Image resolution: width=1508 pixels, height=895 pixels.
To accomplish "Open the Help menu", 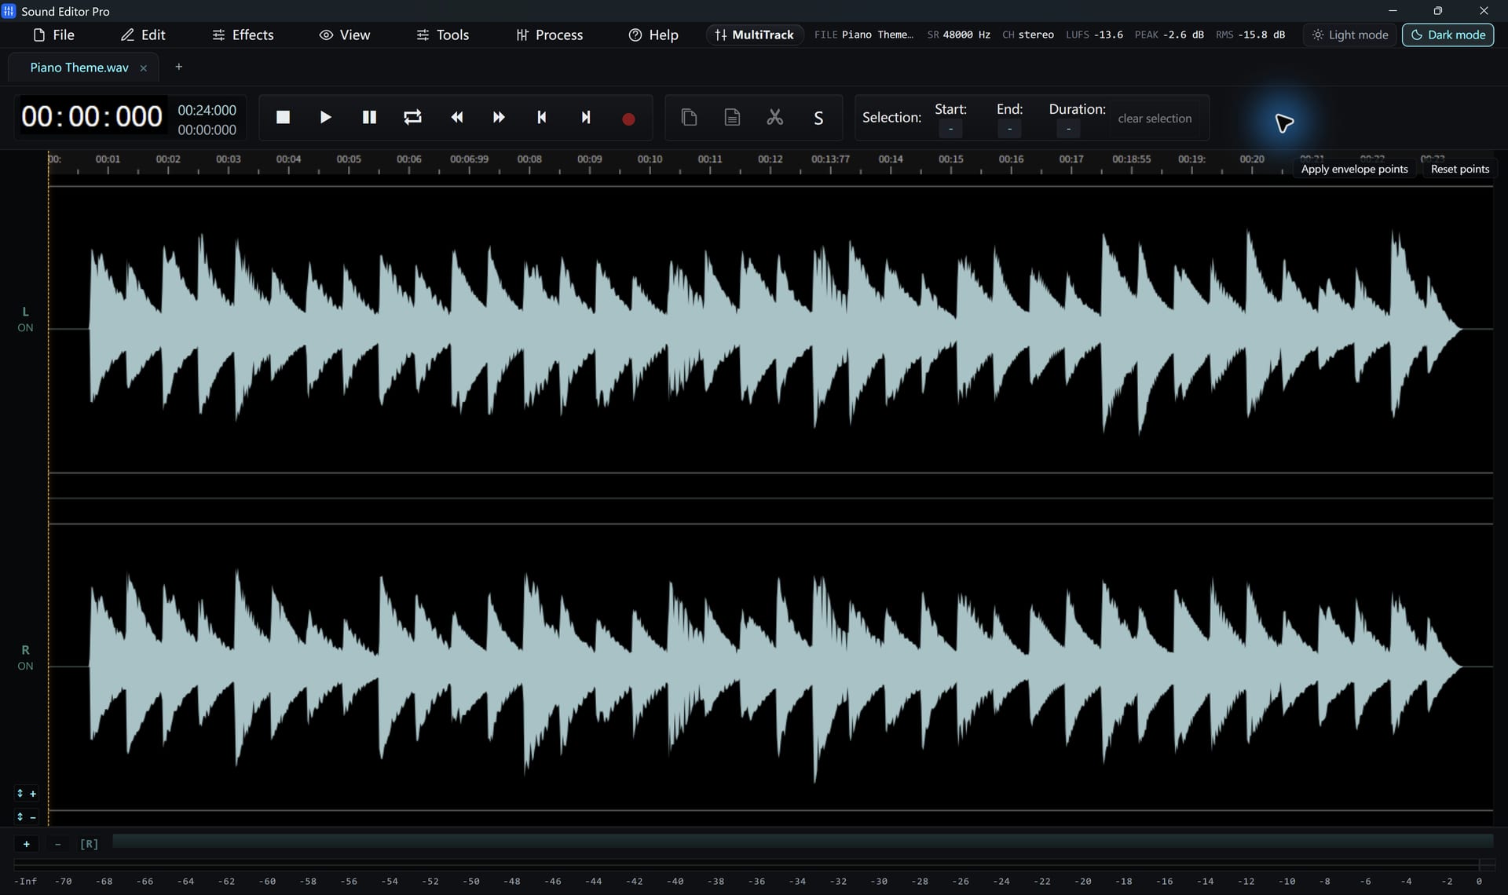I will [653, 35].
